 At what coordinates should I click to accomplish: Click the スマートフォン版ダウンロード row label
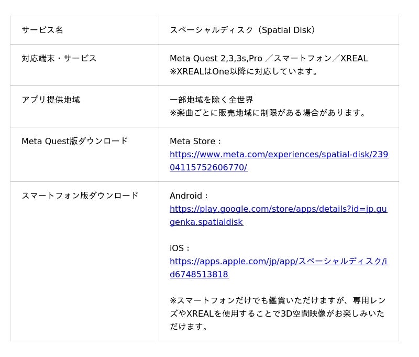pyautogui.click(x=80, y=196)
